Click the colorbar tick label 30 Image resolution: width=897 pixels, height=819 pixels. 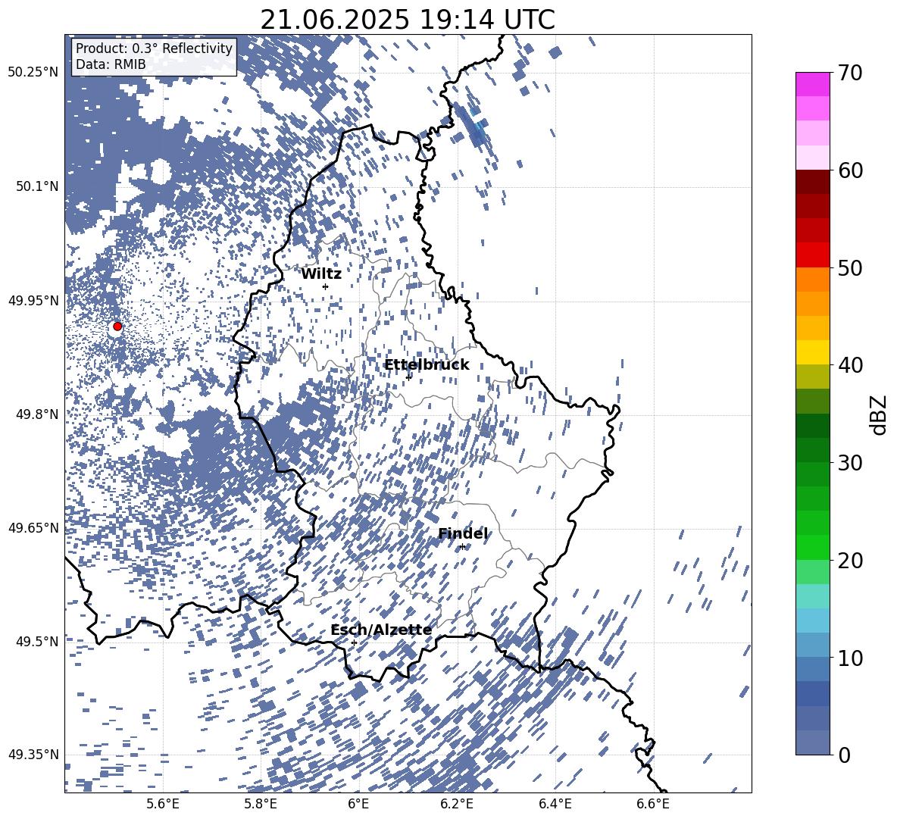click(x=851, y=462)
